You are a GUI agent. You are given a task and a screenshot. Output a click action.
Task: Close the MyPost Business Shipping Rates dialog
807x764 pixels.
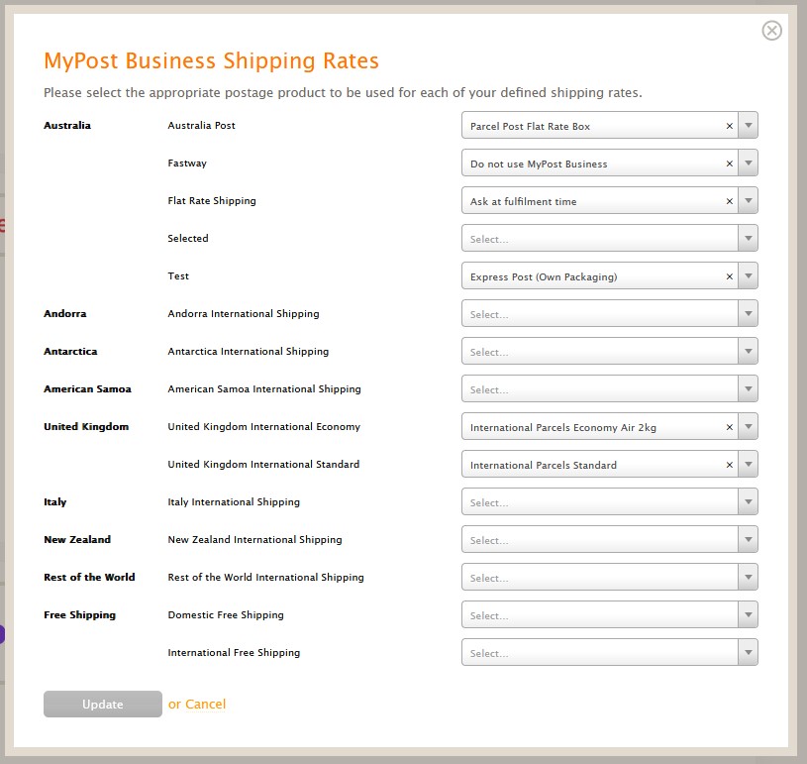click(771, 31)
